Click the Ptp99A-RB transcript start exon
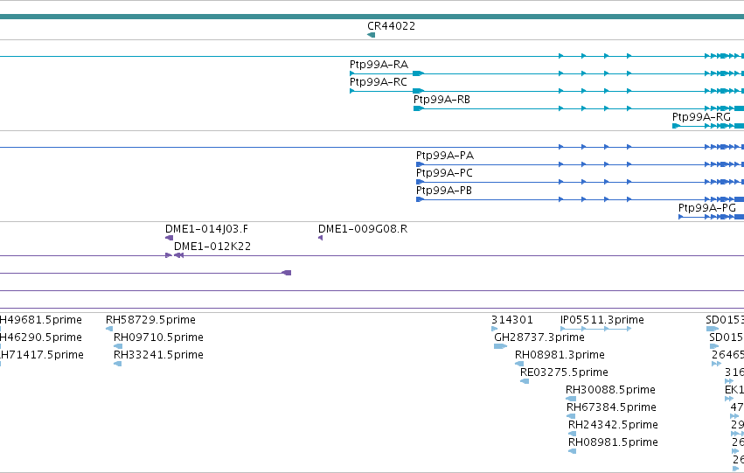 coord(419,108)
